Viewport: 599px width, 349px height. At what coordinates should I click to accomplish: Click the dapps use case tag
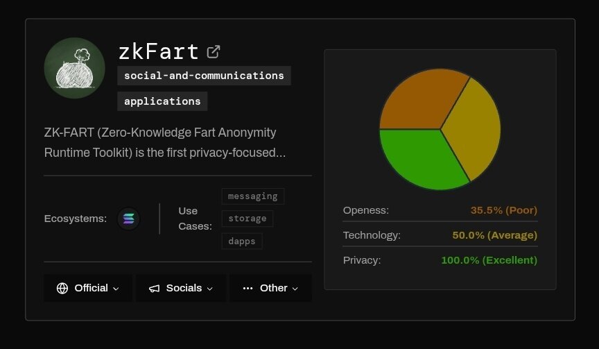(x=241, y=241)
